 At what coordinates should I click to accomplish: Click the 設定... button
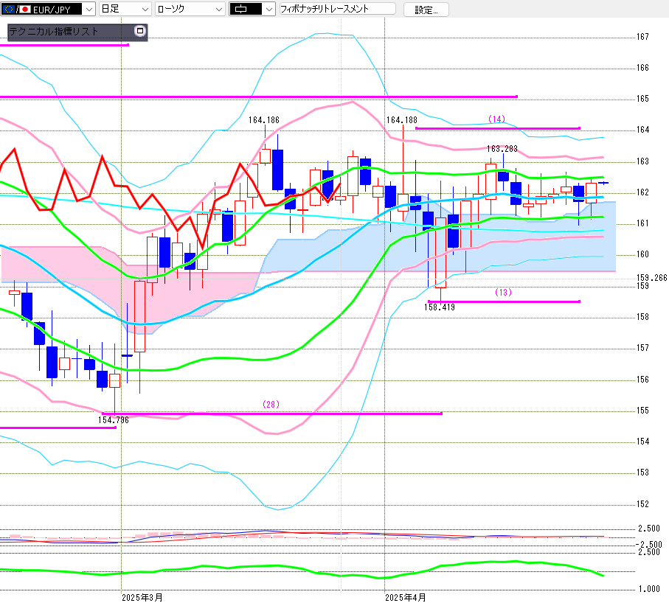pos(426,10)
